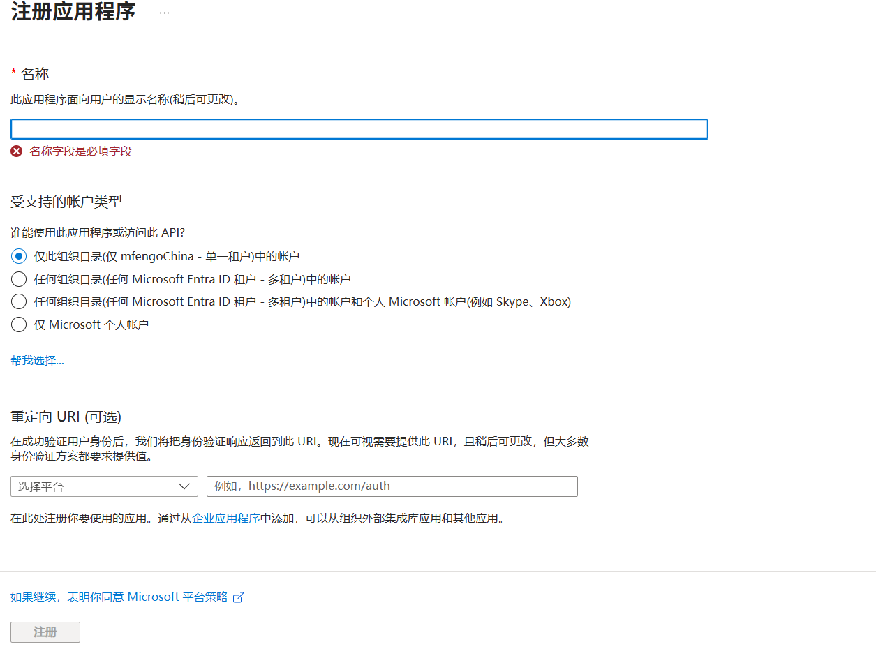Click the 注册应用程序 page title
Image resolution: width=876 pixels, height=649 pixels.
pos(73,12)
